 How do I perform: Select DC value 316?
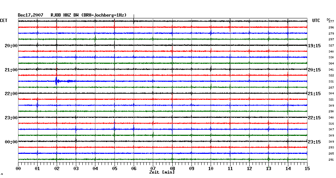pos(331,124)
